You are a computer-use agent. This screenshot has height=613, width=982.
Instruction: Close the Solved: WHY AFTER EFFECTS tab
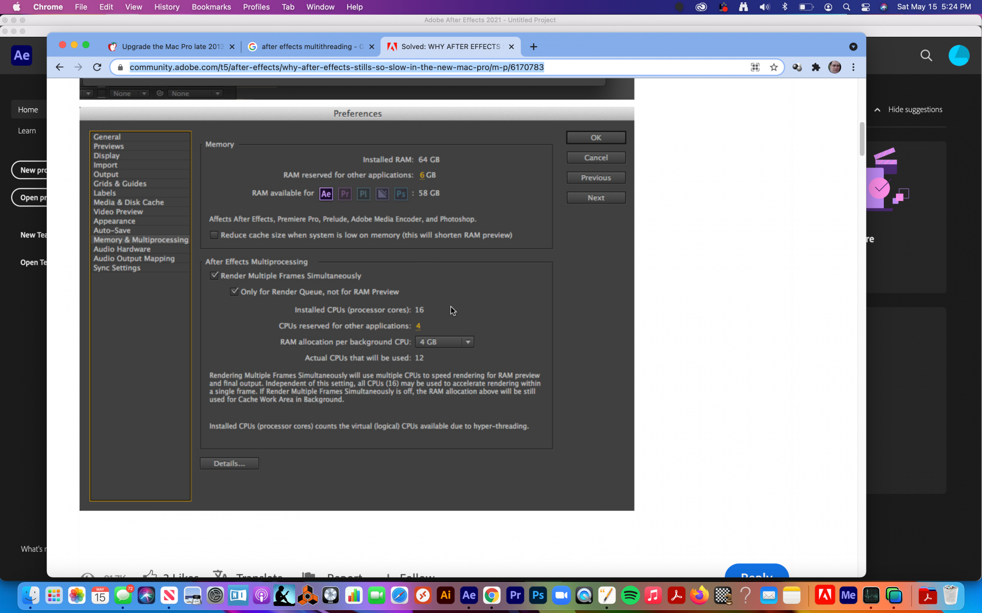(x=511, y=47)
